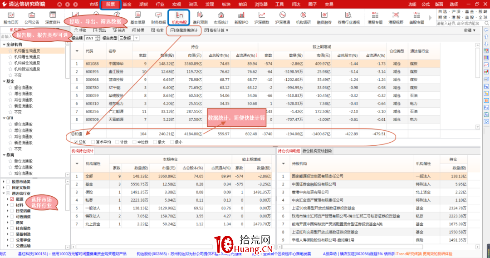Select the 600395 盘江股份 row

tap(255, 72)
